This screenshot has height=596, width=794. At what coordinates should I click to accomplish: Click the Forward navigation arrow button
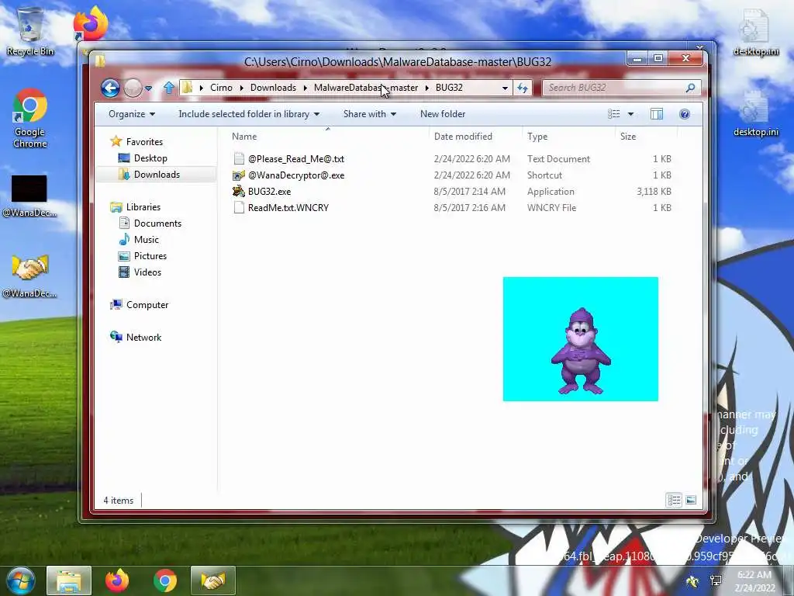(x=133, y=88)
